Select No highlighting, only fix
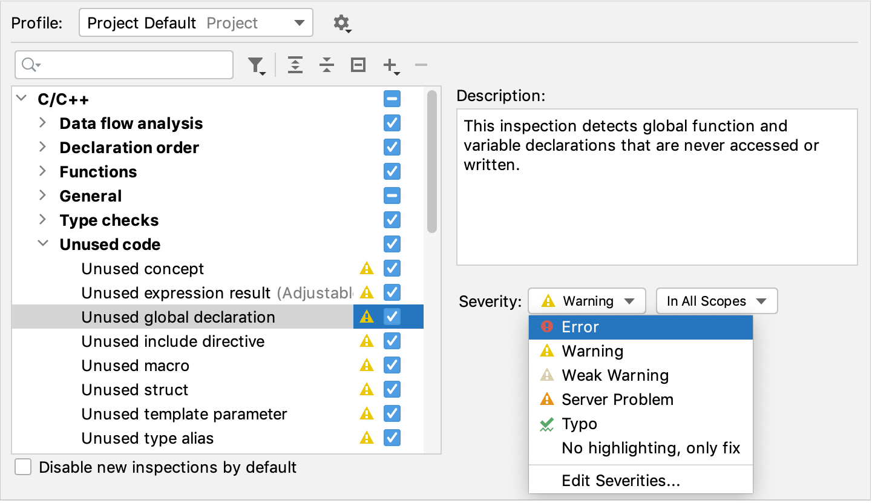 [x=641, y=448]
